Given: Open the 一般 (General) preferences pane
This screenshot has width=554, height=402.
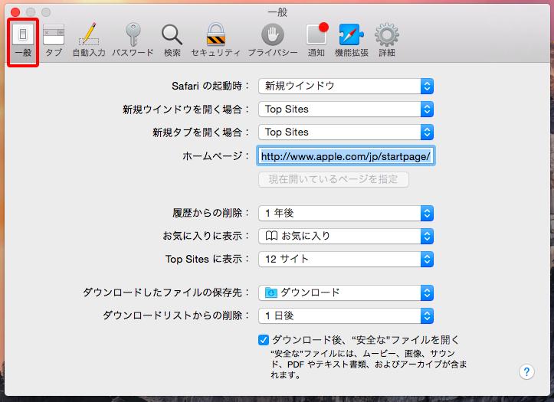Looking at the screenshot, I should coord(23,41).
